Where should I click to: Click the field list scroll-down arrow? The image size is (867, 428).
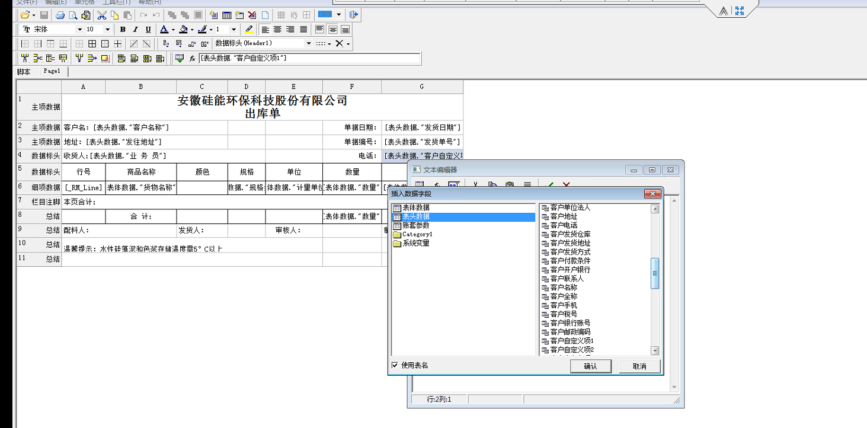[655, 351]
